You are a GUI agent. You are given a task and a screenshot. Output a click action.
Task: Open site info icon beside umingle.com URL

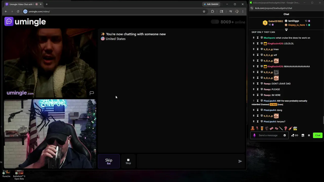(25, 11)
